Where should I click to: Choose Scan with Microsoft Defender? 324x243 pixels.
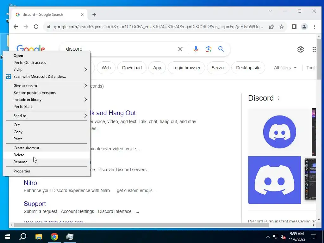coord(47,77)
